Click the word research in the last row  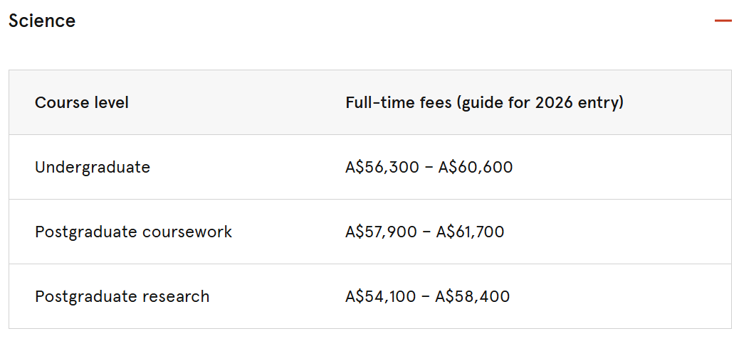(177, 296)
